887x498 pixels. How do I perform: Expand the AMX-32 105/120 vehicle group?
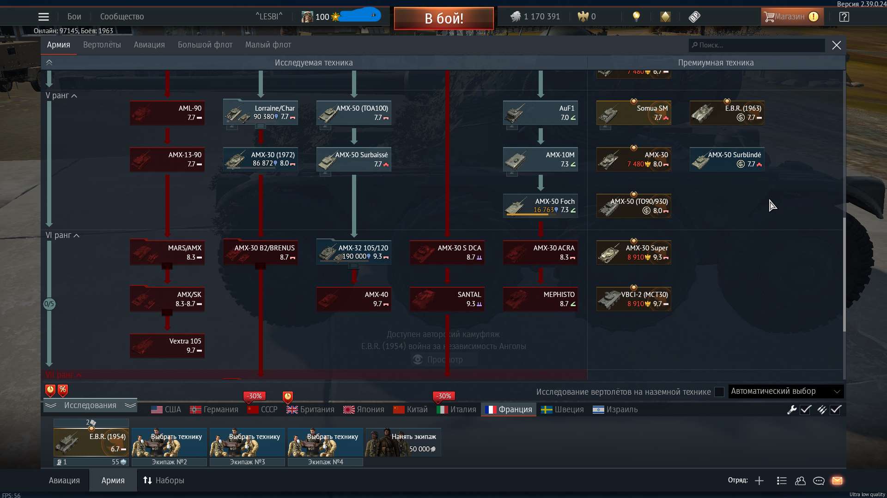click(353, 266)
